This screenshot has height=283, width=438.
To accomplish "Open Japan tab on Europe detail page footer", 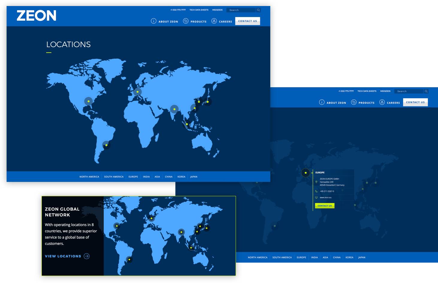I will [362, 258].
